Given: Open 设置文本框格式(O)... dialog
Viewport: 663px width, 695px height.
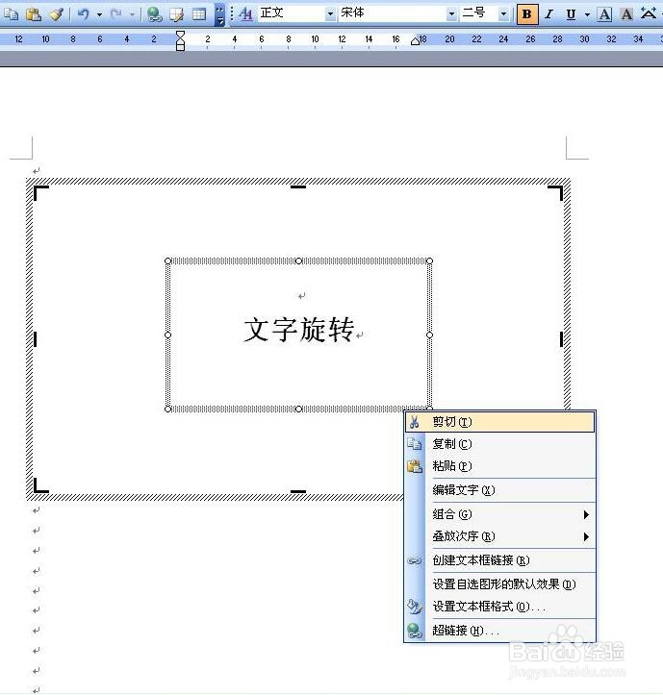Looking at the screenshot, I should click(x=500, y=607).
